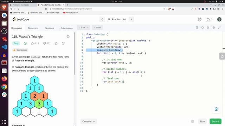225x126 pixels.
Task: Launch Slack from dock
Action: point(4,94)
